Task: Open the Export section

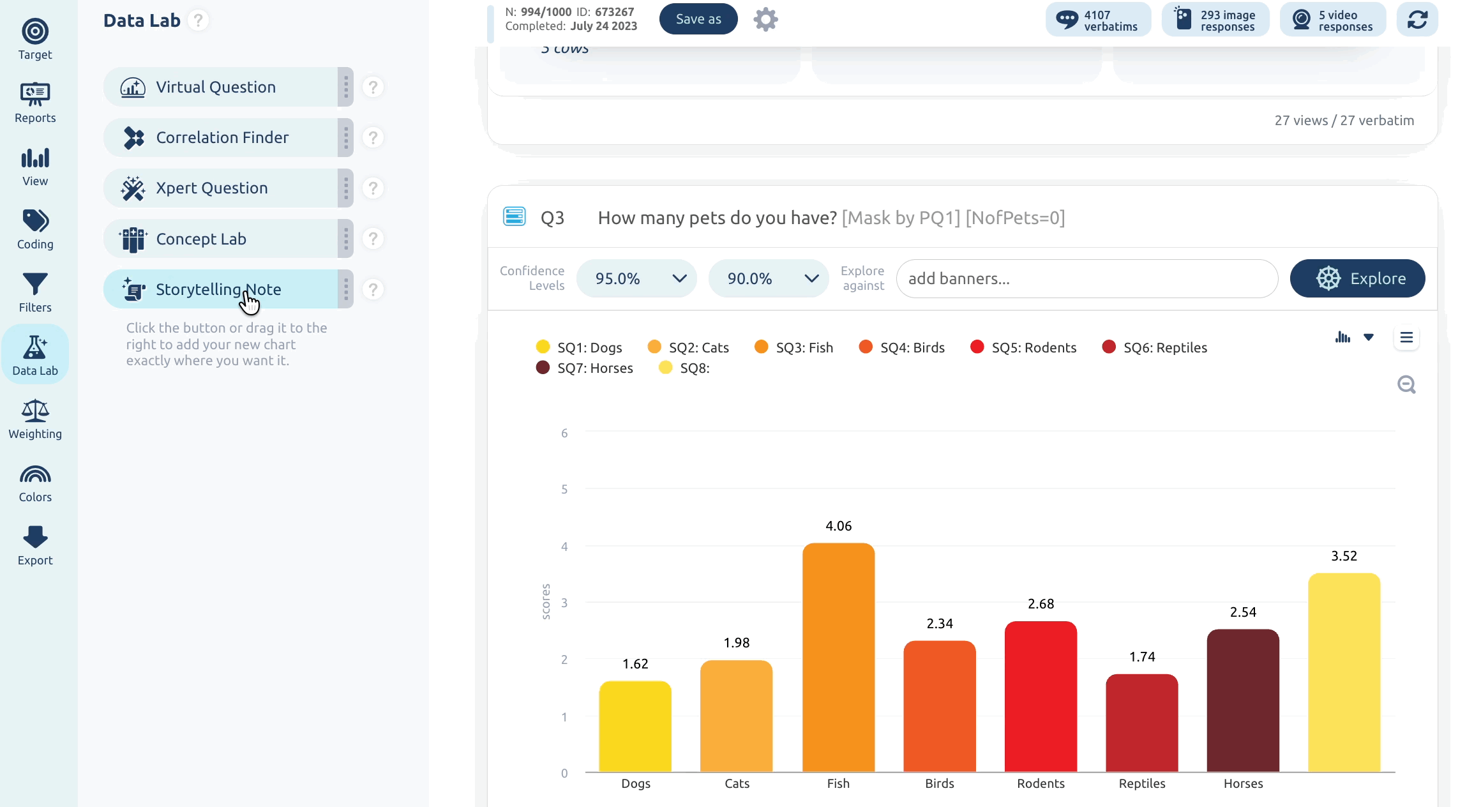Action: coord(35,545)
